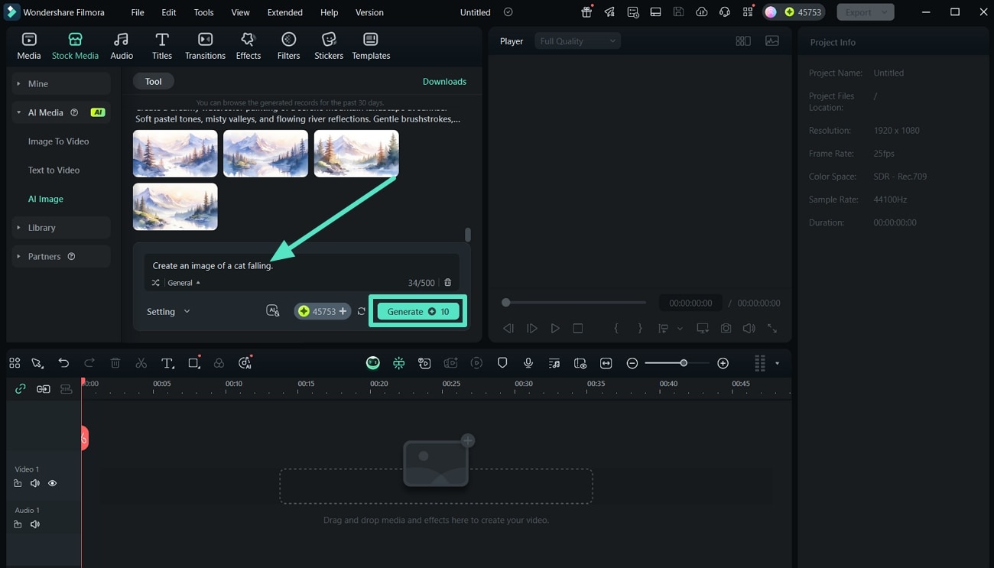Start voiceover with the microphone icon

(x=528, y=363)
